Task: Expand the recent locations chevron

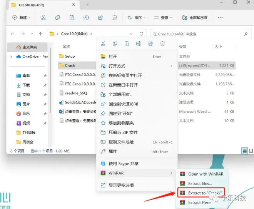Action: click(x=32, y=34)
